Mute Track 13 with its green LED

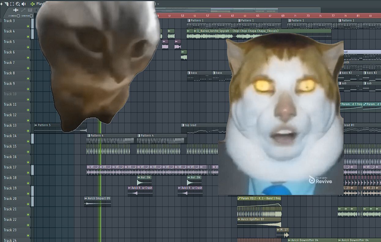tap(28, 131)
